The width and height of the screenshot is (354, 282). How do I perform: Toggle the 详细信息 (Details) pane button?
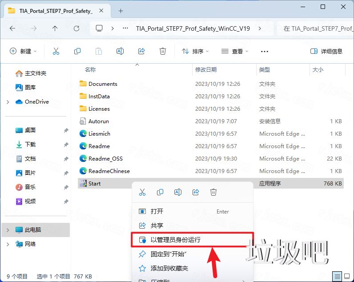326,51
